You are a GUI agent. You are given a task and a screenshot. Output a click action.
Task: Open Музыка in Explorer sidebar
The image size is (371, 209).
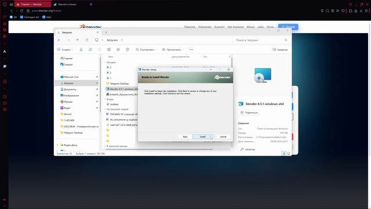(x=66, y=102)
